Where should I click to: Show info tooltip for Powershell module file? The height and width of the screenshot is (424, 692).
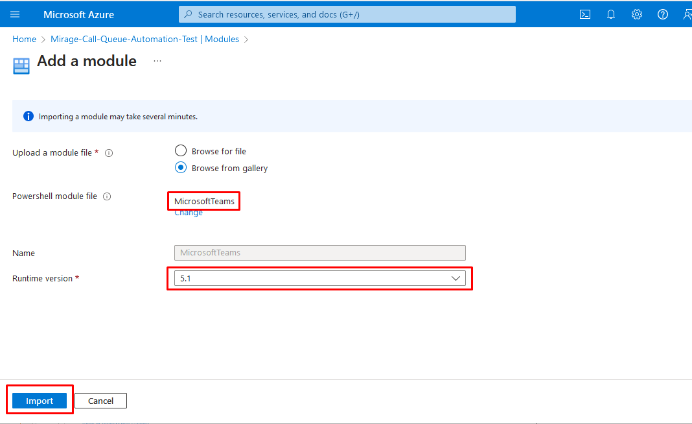(107, 196)
